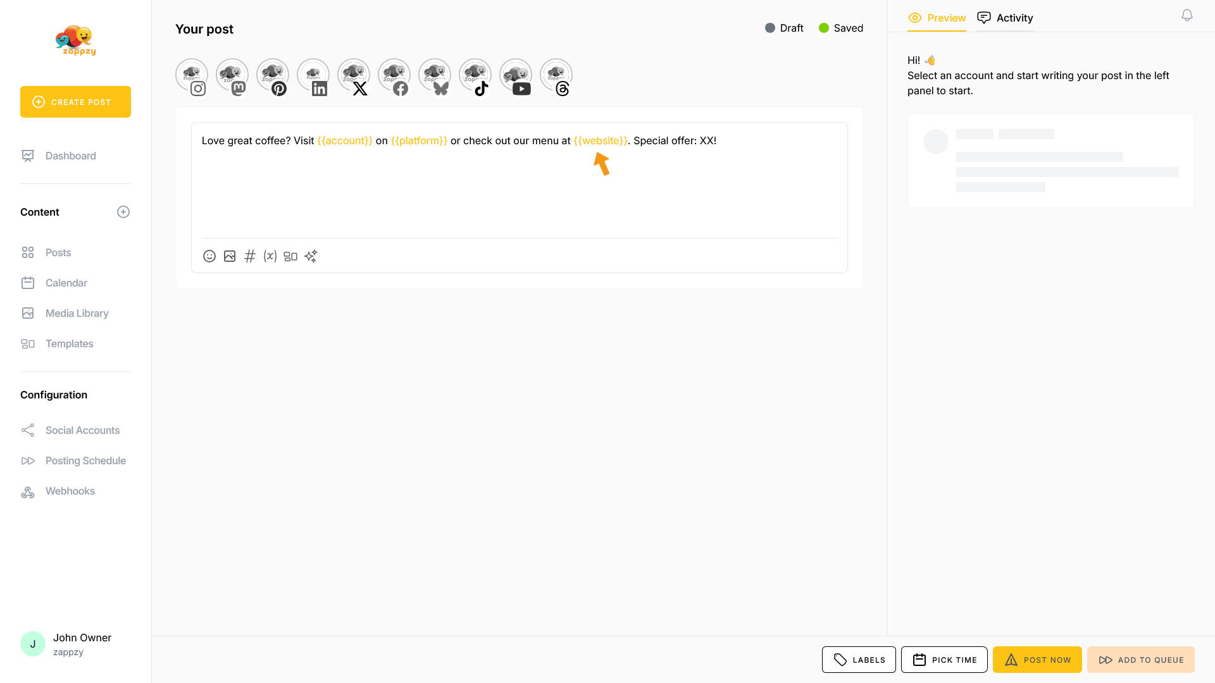Open templates icon in editor toolbar
Image resolution: width=1215 pixels, height=683 pixels.
coord(290,256)
